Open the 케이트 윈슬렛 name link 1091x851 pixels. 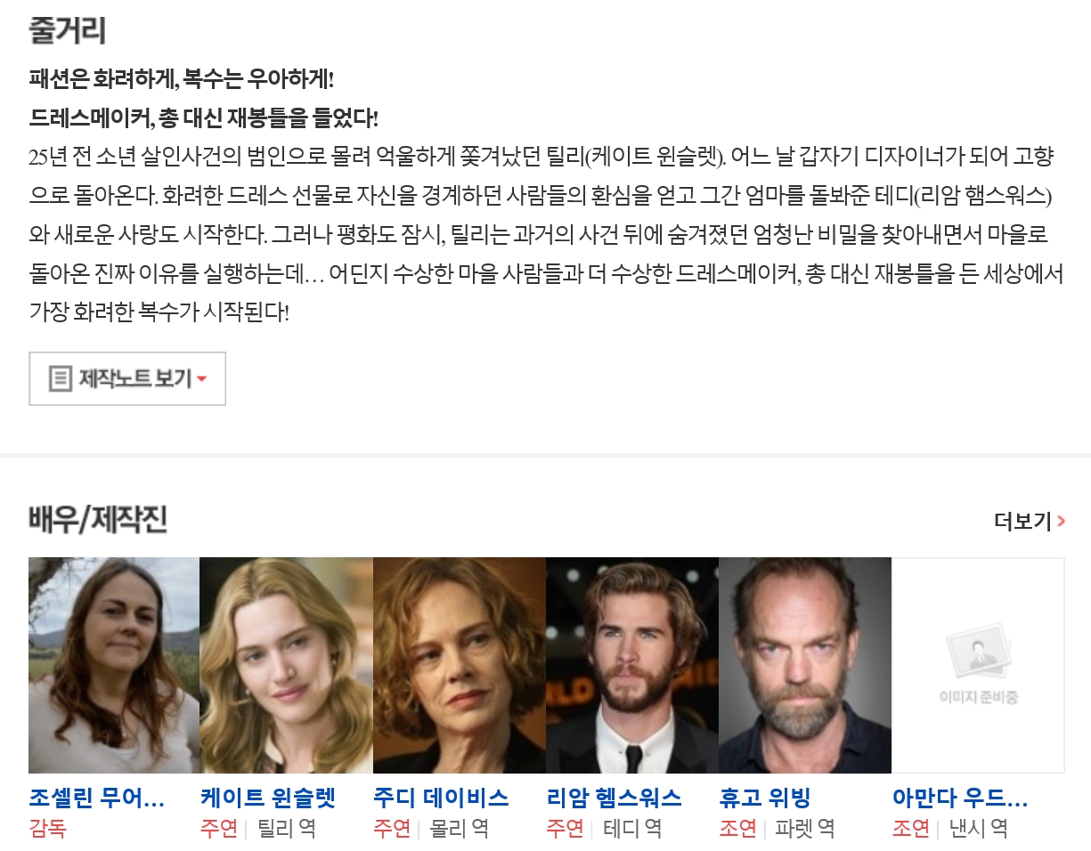268,798
